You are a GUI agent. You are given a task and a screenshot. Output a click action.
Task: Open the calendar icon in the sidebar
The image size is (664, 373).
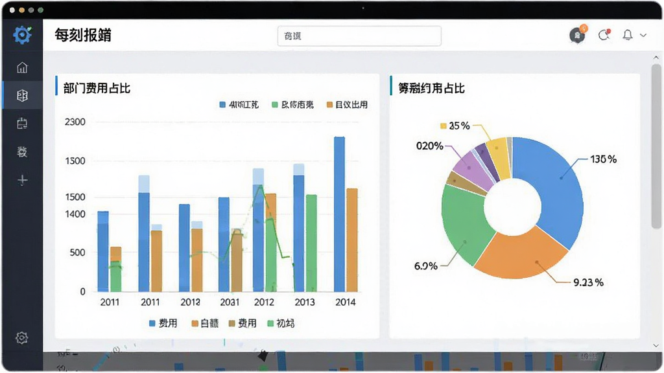22,124
